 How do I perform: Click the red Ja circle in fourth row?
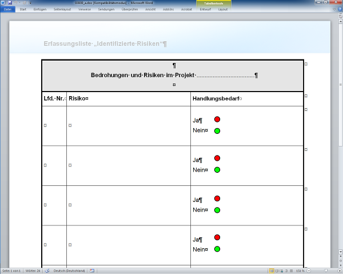point(217,237)
